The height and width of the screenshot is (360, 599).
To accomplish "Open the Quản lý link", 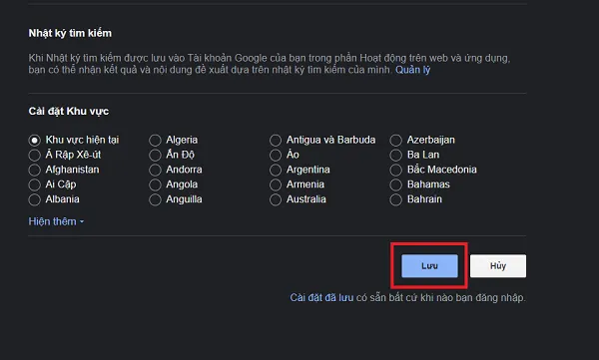I will (412, 70).
